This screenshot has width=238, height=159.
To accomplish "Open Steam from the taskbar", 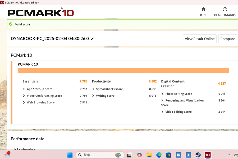I will (198, 155).
